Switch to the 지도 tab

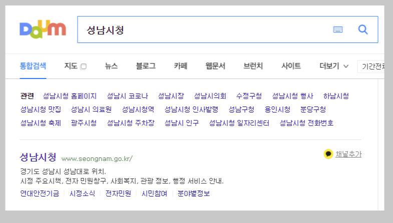[x=71, y=66]
